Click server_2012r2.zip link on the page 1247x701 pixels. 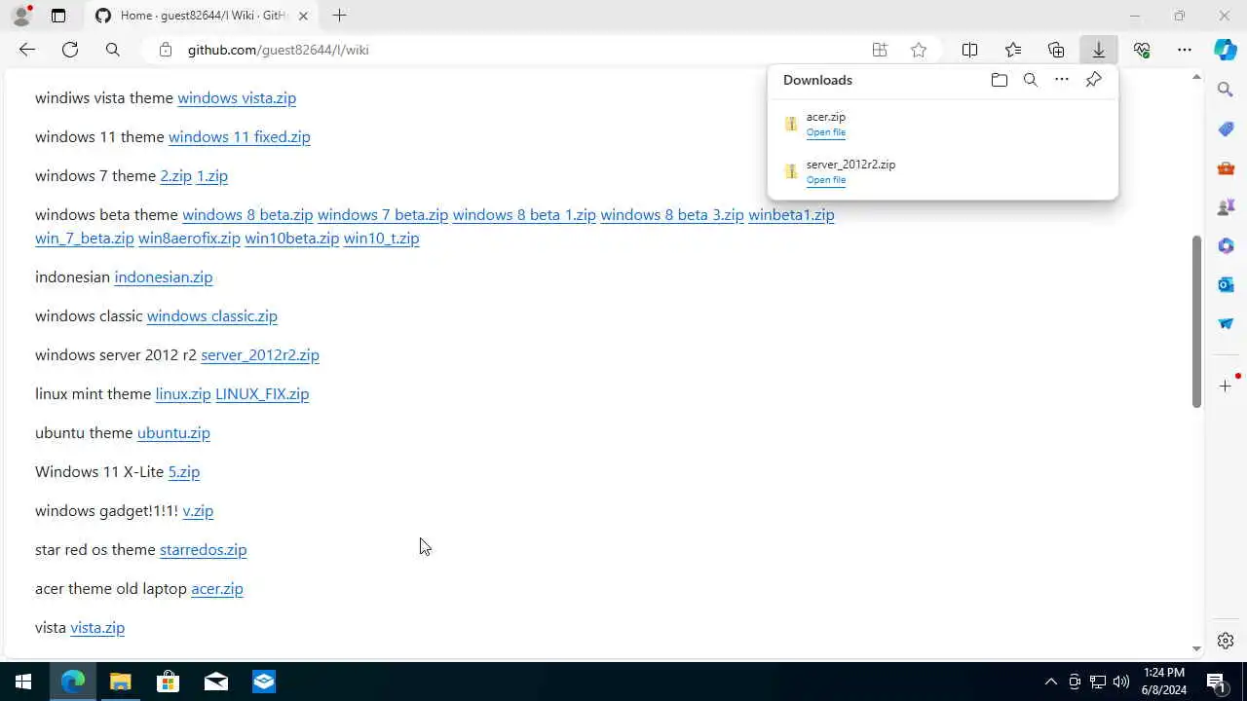click(x=260, y=354)
